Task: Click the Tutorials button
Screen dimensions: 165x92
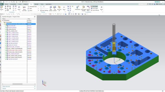Action: (159, 4)
